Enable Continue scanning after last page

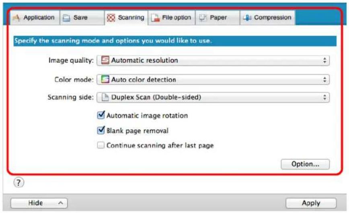101,145
